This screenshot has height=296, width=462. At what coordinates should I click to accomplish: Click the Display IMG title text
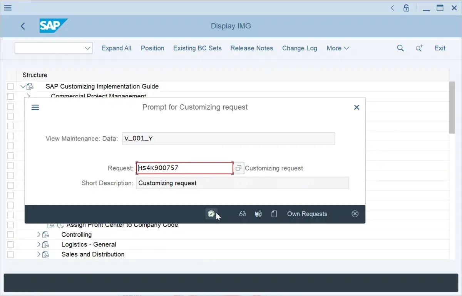click(x=231, y=26)
